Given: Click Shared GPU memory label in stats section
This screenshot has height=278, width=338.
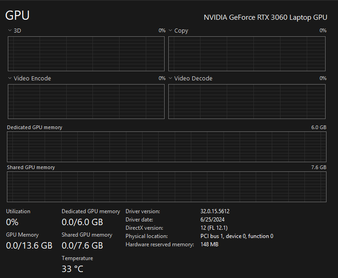Looking at the screenshot, I should [87, 235].
